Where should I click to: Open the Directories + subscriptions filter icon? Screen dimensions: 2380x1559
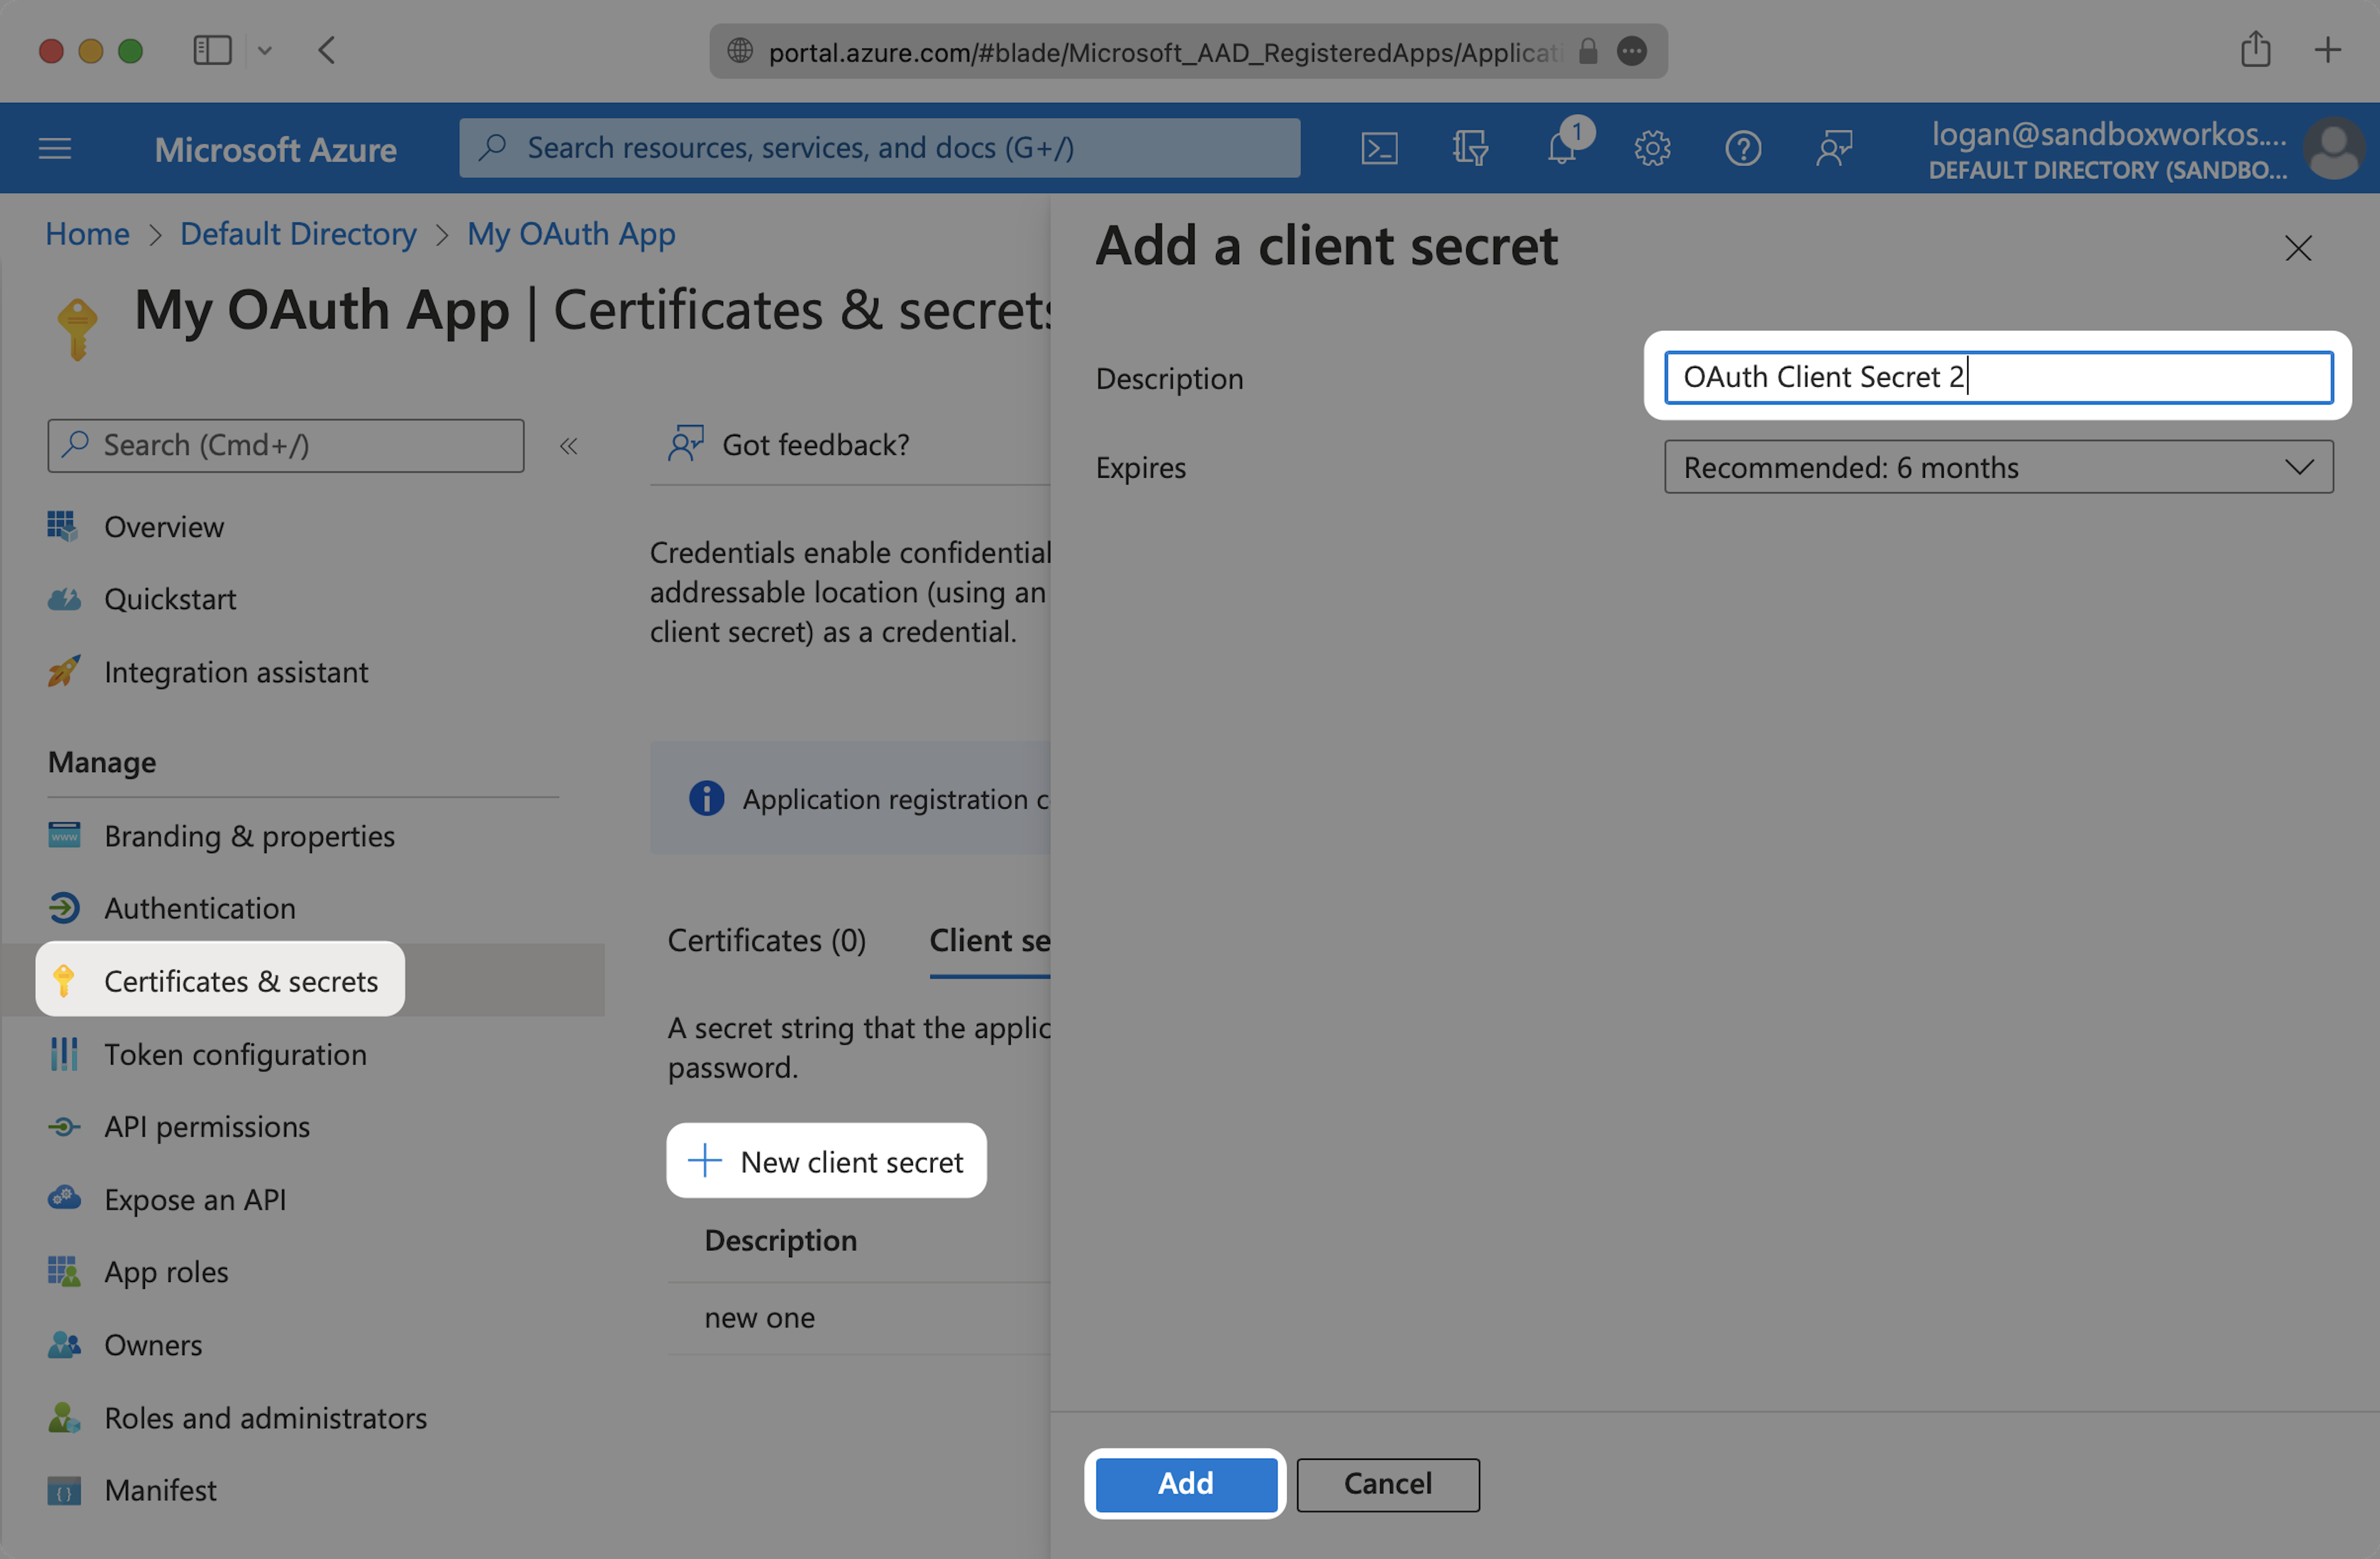click(1469, 148)
